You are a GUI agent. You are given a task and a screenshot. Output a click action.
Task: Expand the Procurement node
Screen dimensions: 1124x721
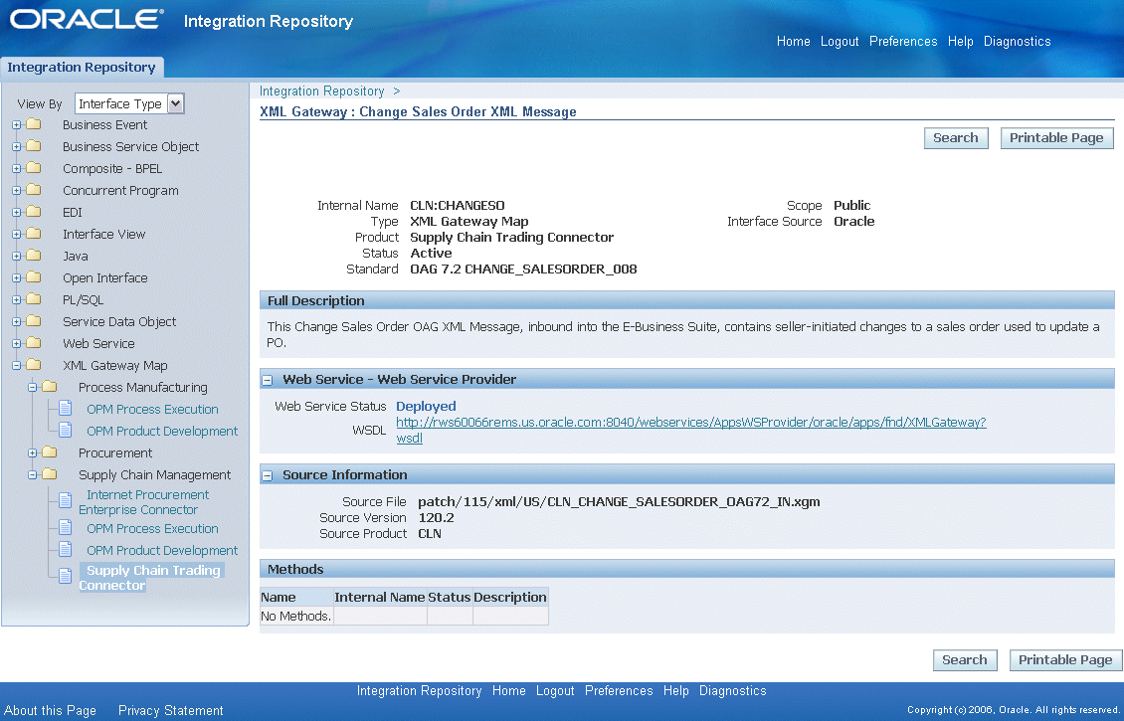(32, 452)
